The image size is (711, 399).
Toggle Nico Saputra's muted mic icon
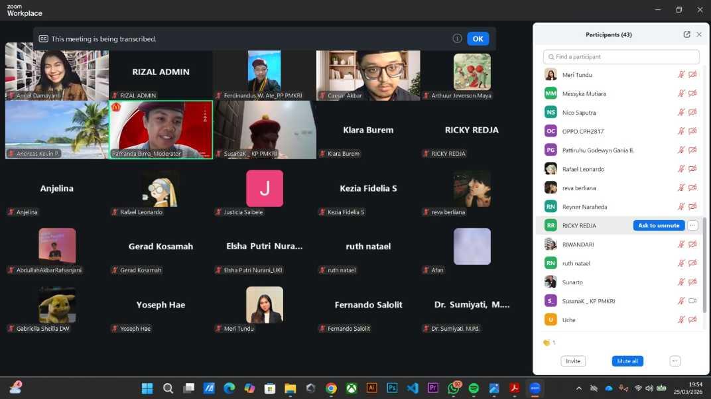pyautogui.click(x=680, y=113)
